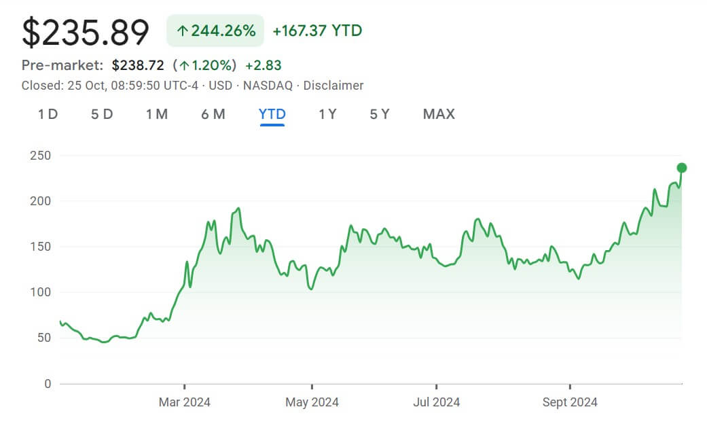Click the green endpoint dot on chart
Viewport: 707px width, 422px height.
point(682,168)
